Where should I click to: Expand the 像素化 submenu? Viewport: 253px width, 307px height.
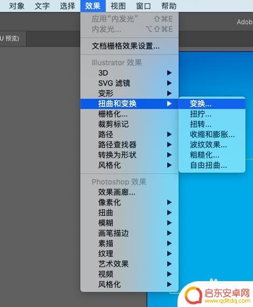[129, 202]
